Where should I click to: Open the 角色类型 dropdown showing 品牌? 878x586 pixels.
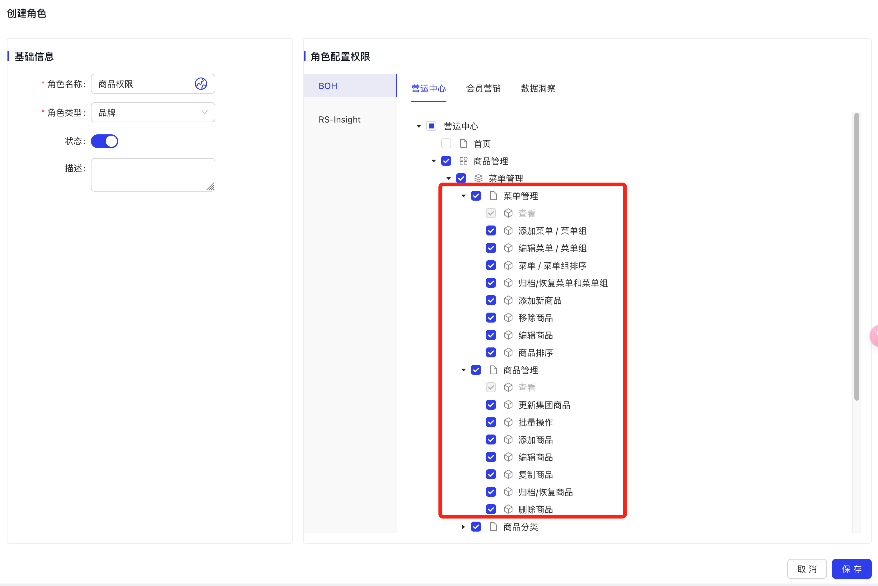click(x=153, y=113)
